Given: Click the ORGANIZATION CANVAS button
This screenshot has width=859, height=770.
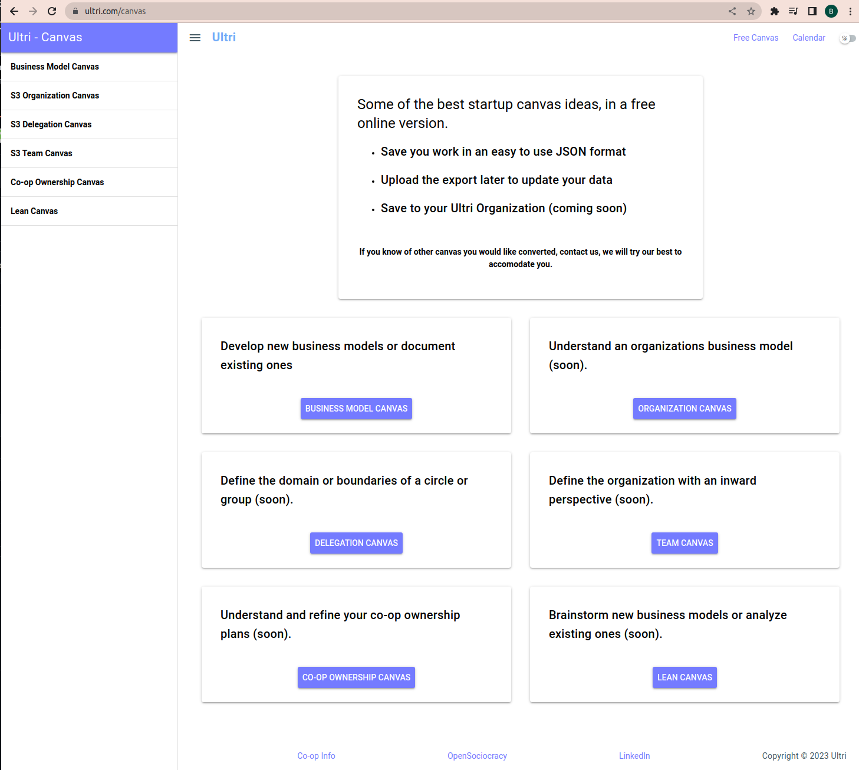Looking at the screenshot, I should pos(684,409).
